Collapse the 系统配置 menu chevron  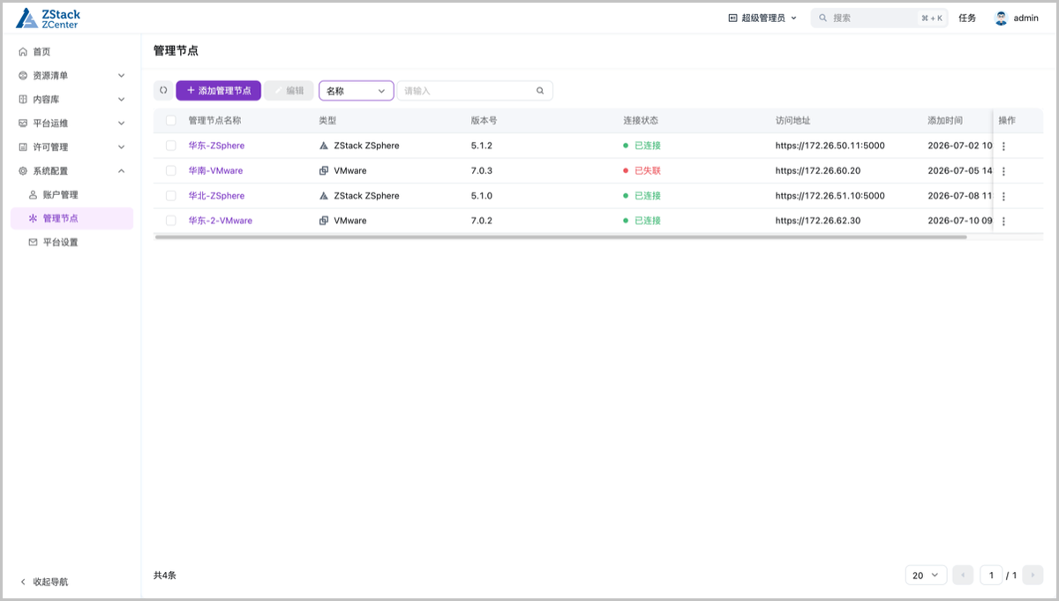(x=122, y=171)
